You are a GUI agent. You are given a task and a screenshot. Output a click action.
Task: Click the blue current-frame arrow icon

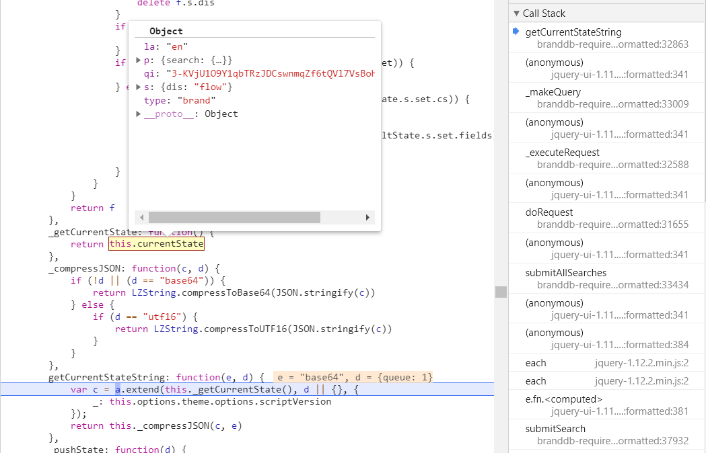pos(516,32)
